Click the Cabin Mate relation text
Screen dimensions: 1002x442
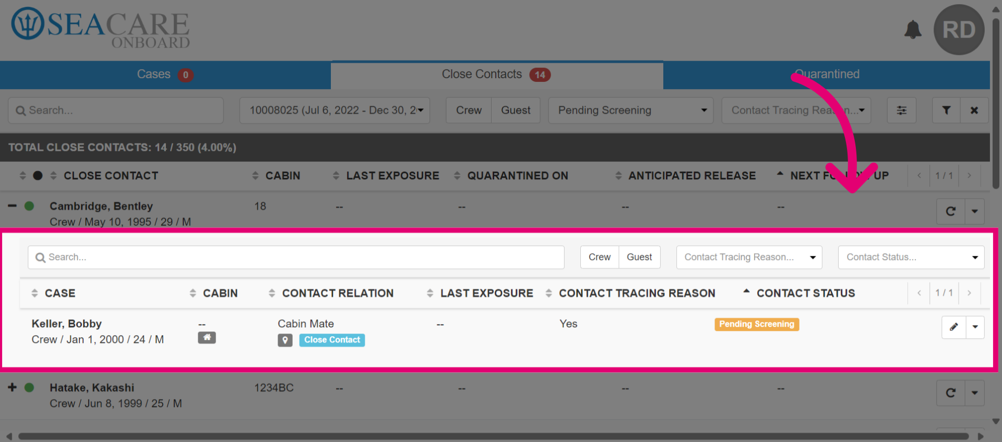(x=306, y=324)
